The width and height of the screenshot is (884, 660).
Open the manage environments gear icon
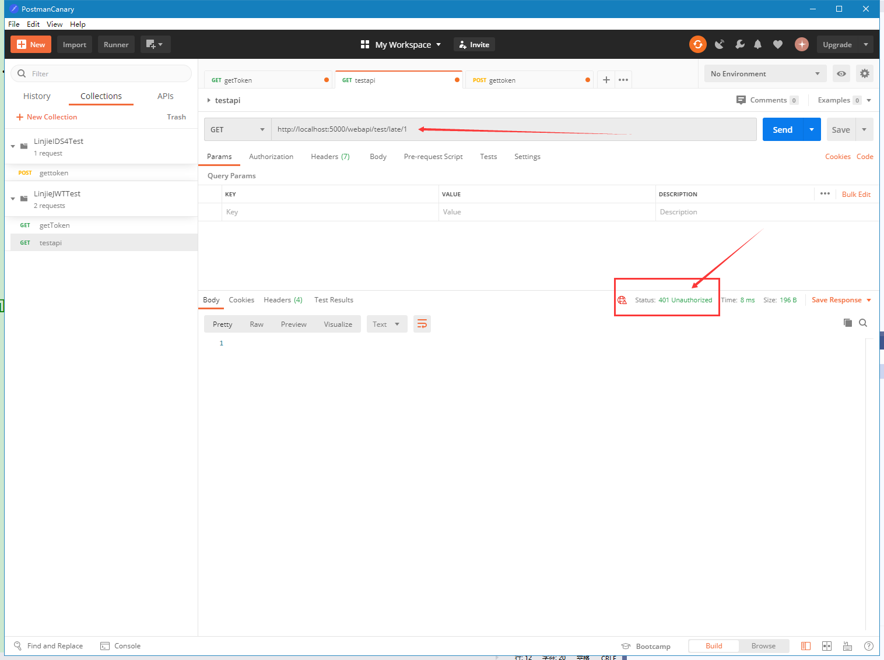point(865,73)
